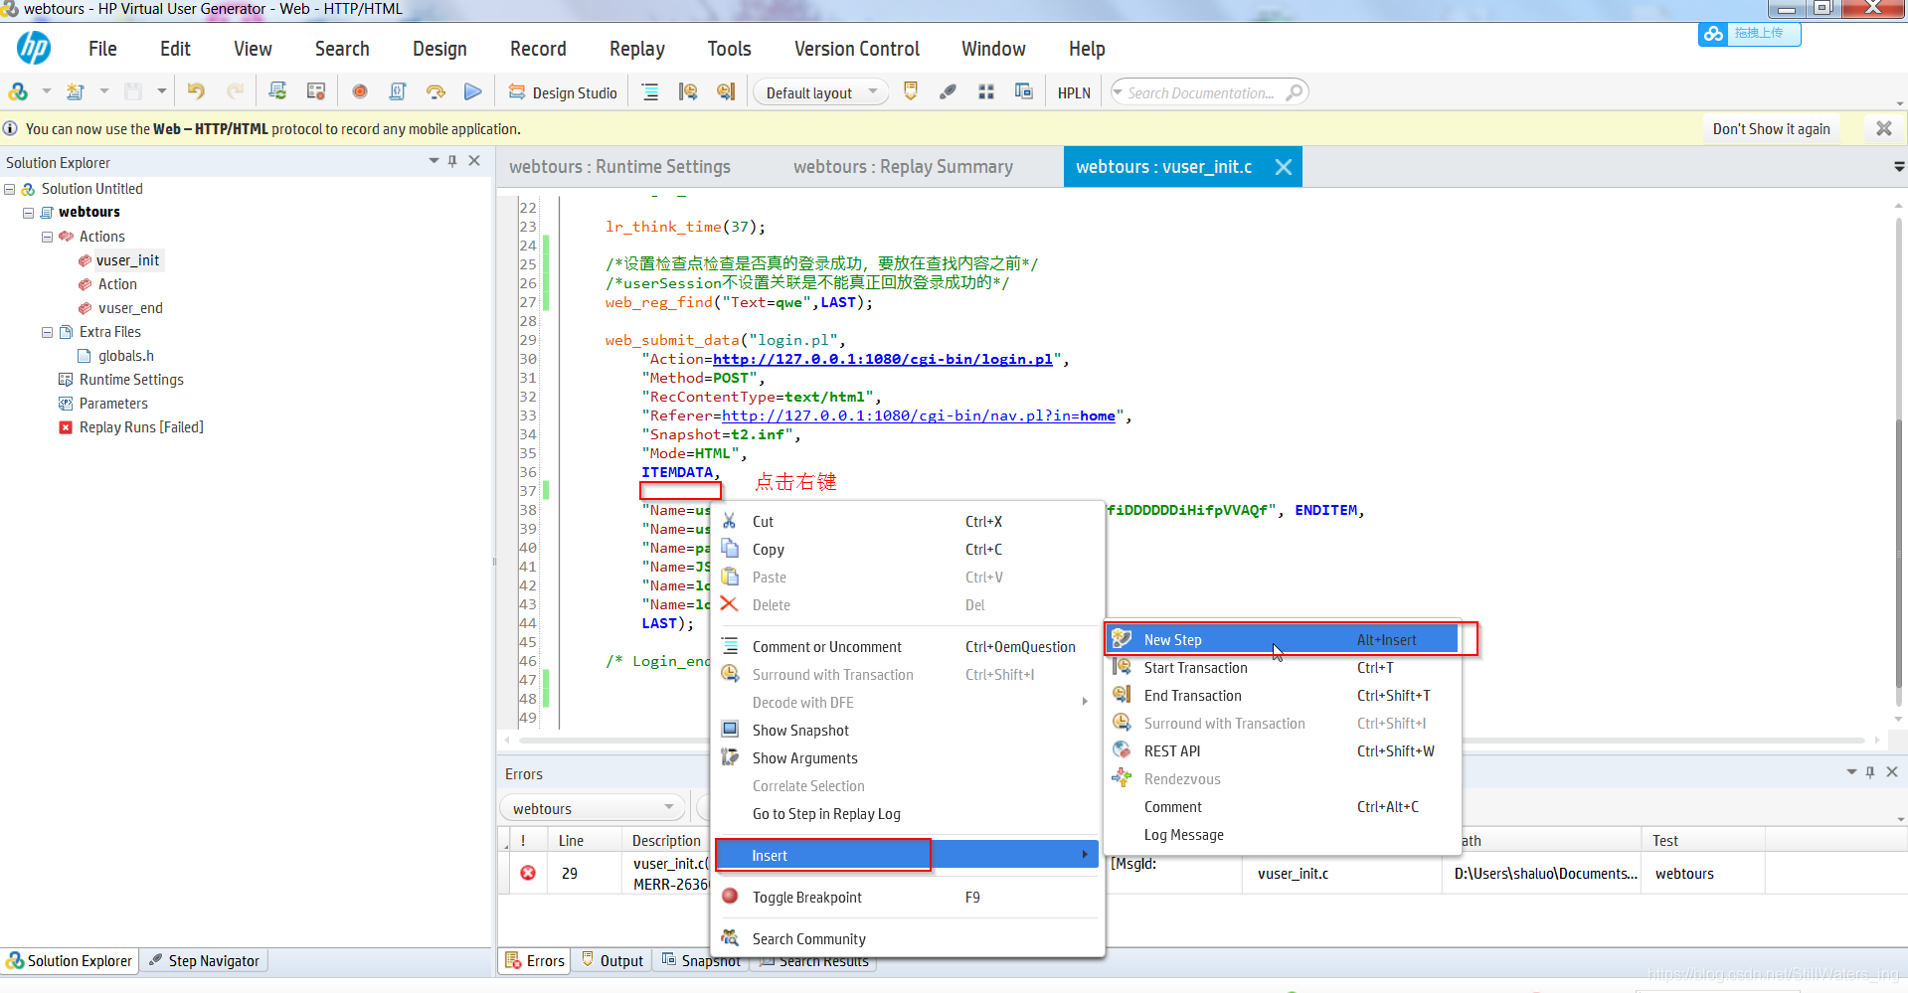Click the Add solution icon at toolbar start
This screenshot has width=1908, height=993.
pyautogui.click(x=18, y=92)
